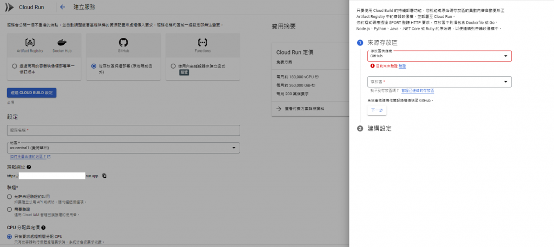Open 如何挑選合適的地區 link
554x247 pixels.
30,157
